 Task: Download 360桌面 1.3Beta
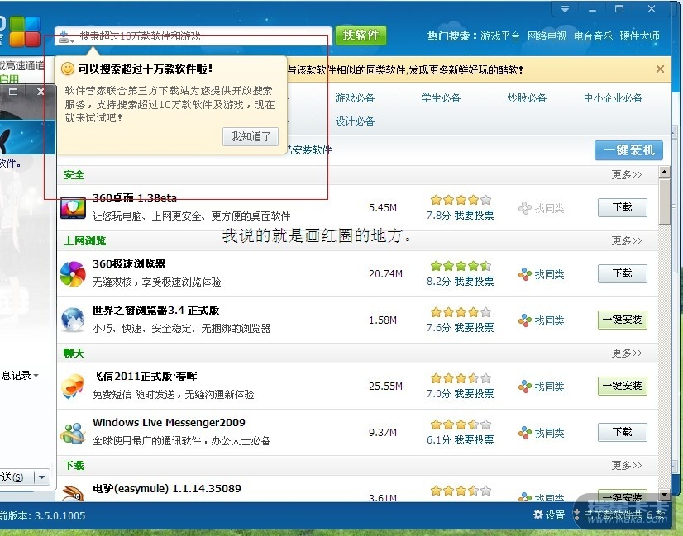[x=623, y=207]
